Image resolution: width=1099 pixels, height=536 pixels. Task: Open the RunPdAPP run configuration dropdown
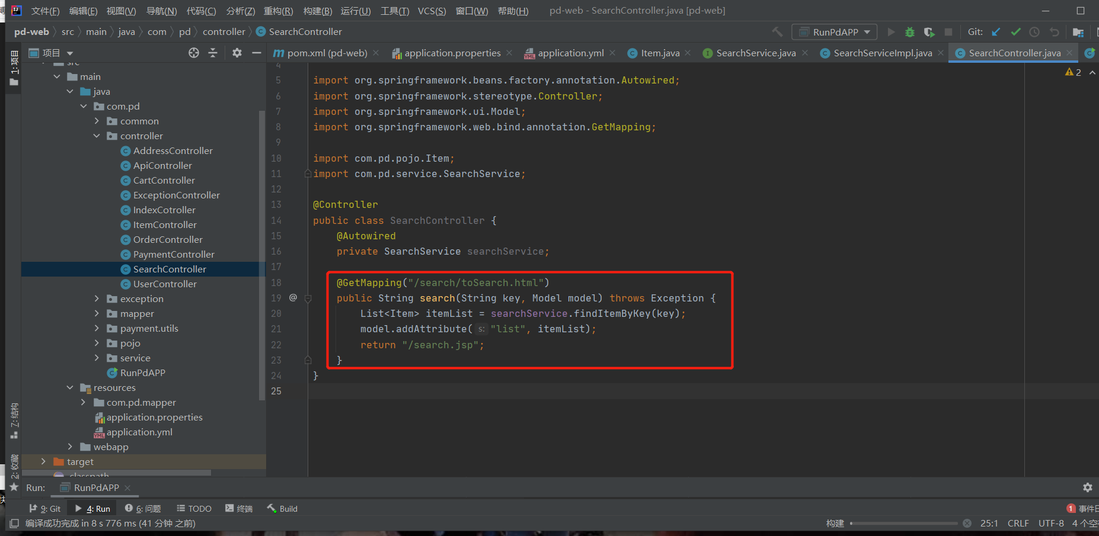pos(835,32)
